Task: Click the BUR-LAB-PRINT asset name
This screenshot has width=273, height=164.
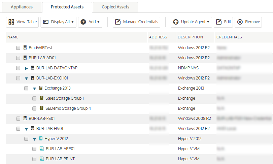Action: pos(60,159)
